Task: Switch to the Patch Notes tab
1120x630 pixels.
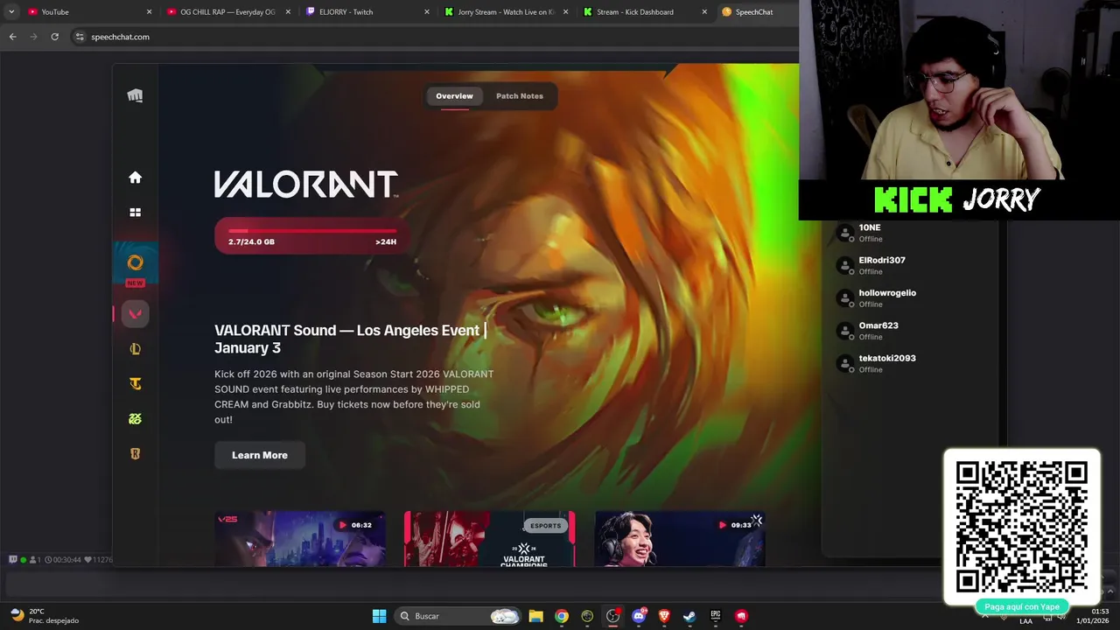Action: pyautogui.click(x=520, y=96)
